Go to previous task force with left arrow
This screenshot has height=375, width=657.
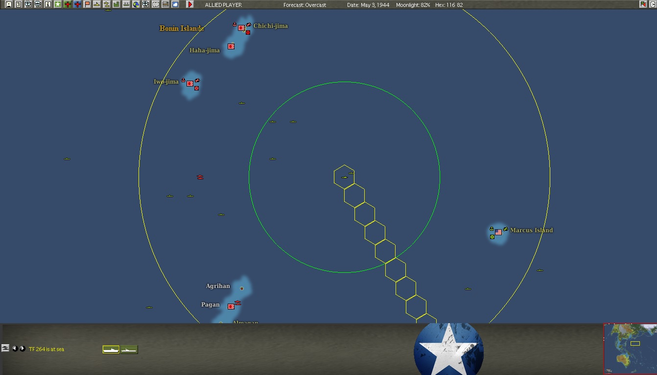(15, 349)
